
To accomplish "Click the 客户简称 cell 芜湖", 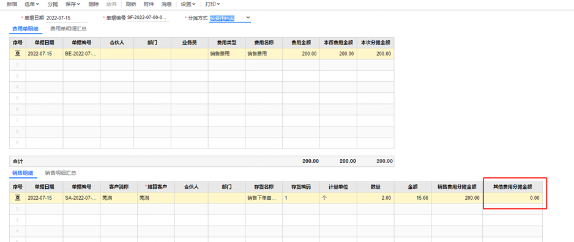I will (x=119, y=198).
